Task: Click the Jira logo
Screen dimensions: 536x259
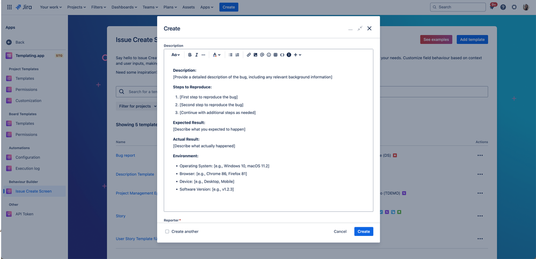Action: 24,7
